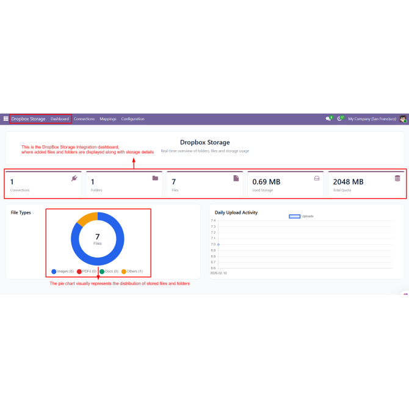Click the 7 Files center label in donut

tap(98, 239)
